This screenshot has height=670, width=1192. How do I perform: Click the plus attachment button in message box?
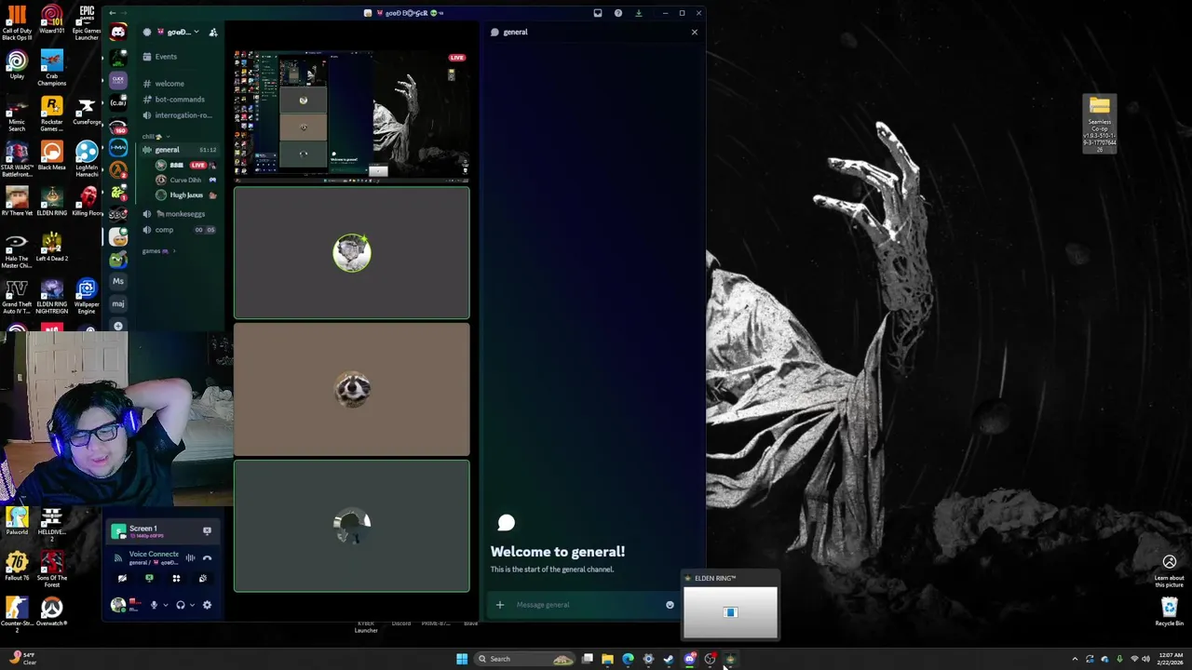click(500, 605)
